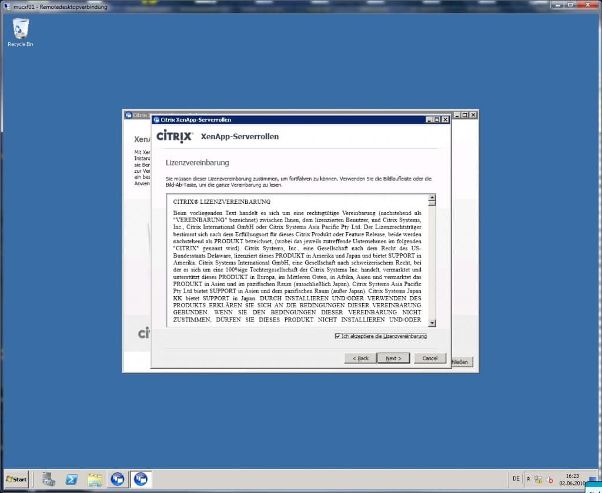This screenshot has width=602, height=493.
Task: Minimize the XenApp-Serverrollen dialog
Action: point(429,120)
